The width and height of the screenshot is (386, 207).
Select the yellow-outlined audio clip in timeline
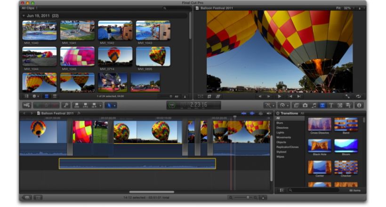pyautogui.click(x=137, y=164)
